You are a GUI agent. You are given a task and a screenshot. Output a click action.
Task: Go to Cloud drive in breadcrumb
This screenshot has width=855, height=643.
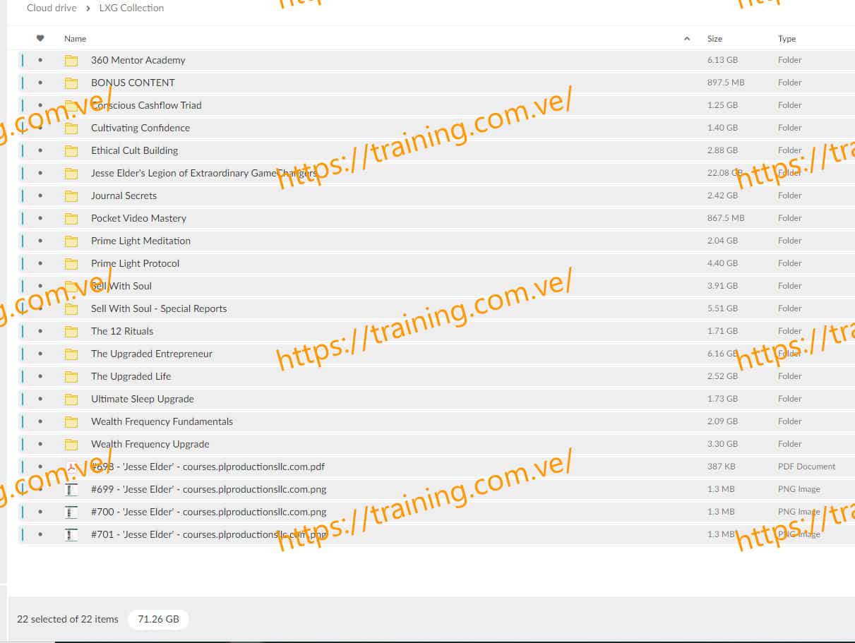[x=52, y=8]
